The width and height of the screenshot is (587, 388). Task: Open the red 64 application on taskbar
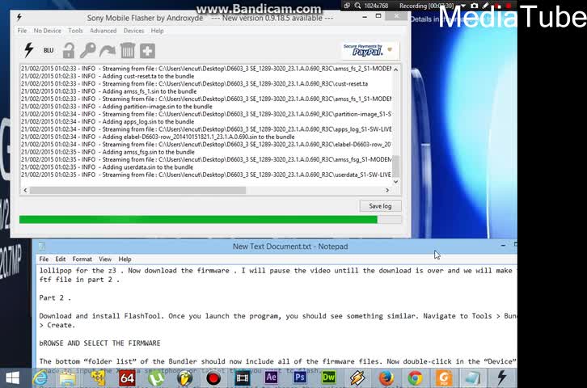pyautogui.click(x=127, y=378)
